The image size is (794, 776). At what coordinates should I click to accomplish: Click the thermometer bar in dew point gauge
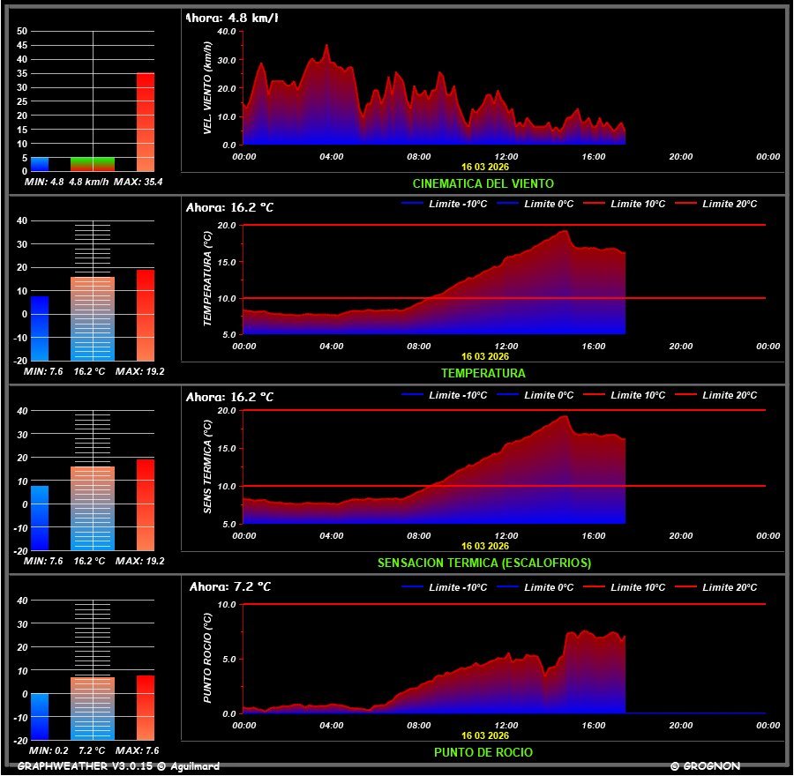point(93,707)
